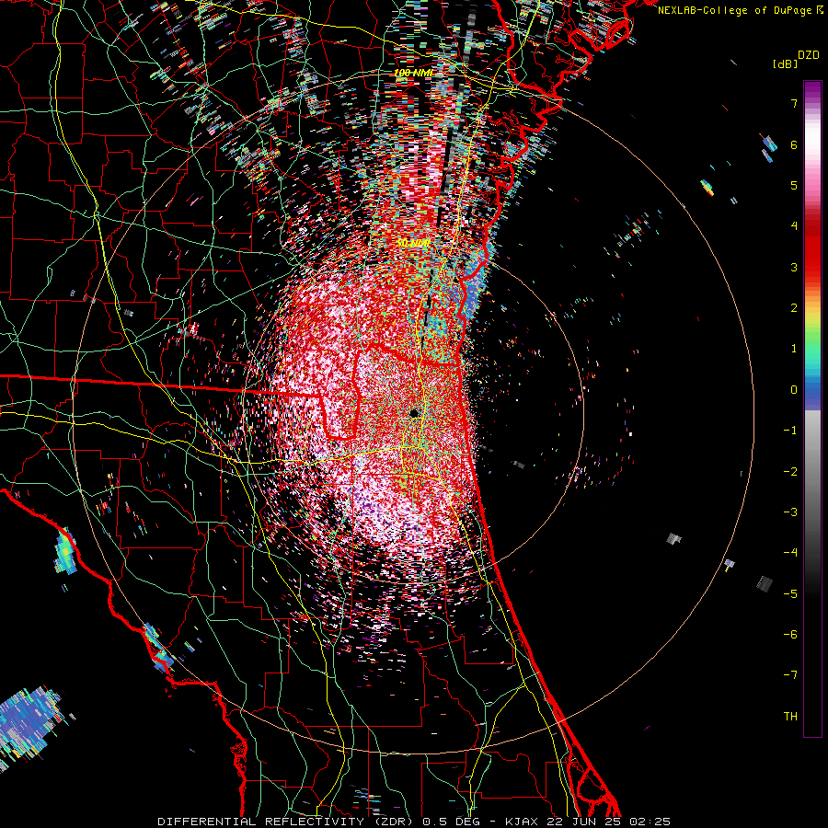
Task: Click the -6 value on the color scale
Action: coord(790,635)
